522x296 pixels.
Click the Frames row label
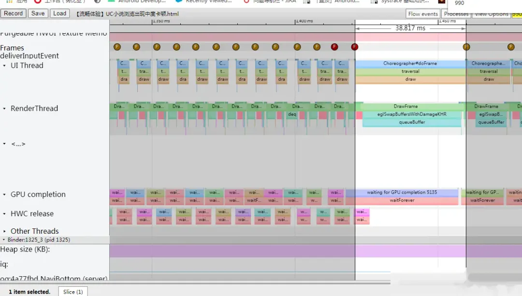12,48
